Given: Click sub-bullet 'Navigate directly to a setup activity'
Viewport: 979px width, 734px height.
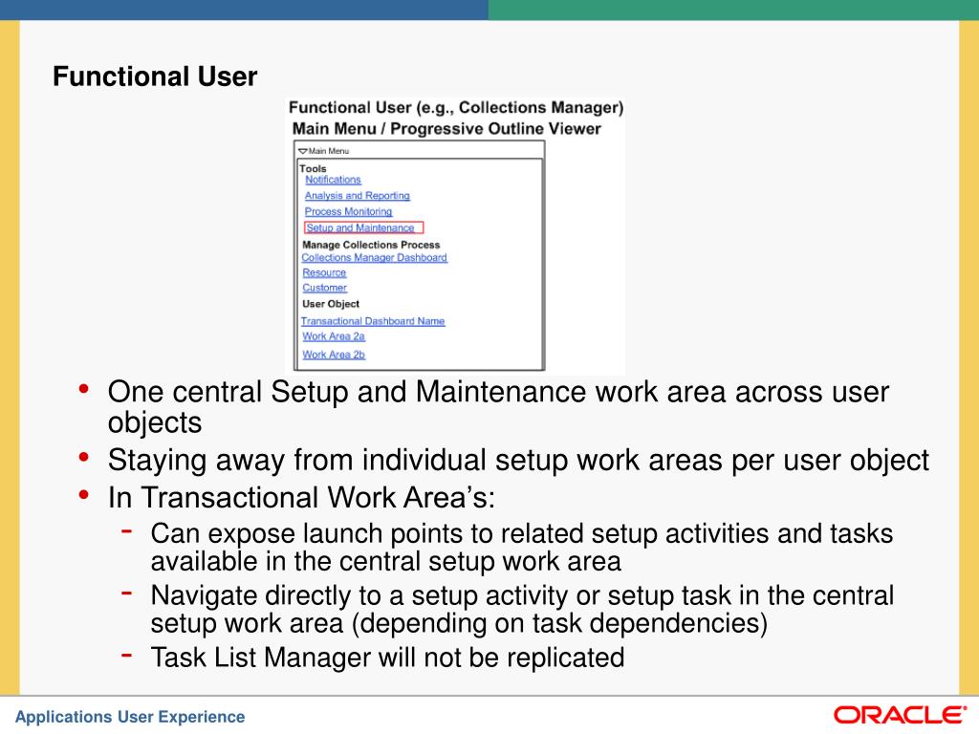Looking at the screenshot, I should click(x=522, y=609).
